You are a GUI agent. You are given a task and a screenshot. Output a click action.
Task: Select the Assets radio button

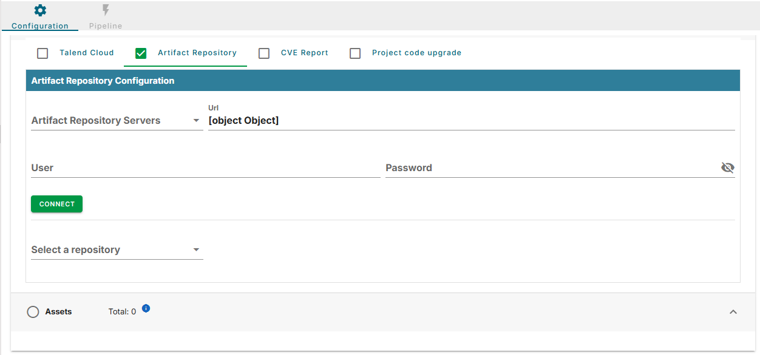tap(33, 312)
